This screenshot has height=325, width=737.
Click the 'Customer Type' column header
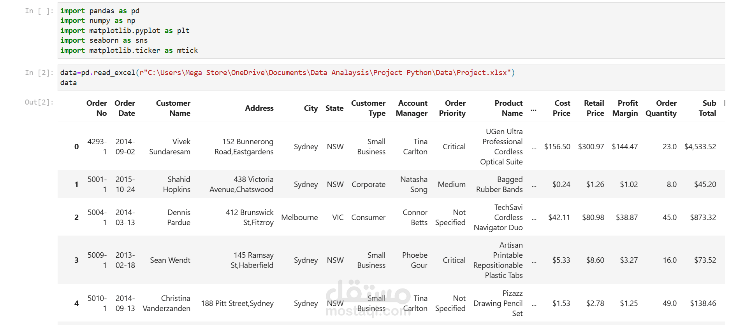[x=368, y=108]
